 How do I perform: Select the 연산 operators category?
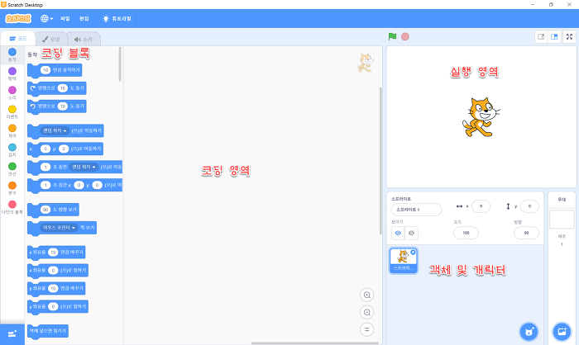coord(12,169)
